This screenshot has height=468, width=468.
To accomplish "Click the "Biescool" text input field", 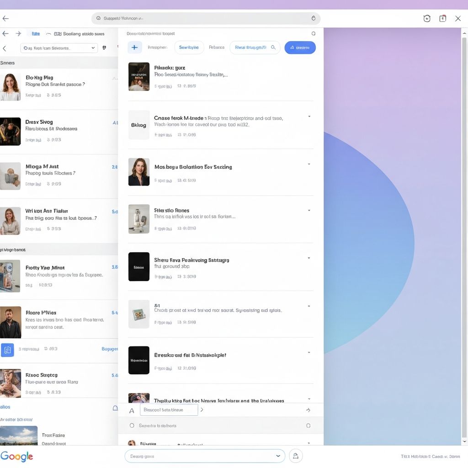I will pyautogui.click(x=169, y=410).
